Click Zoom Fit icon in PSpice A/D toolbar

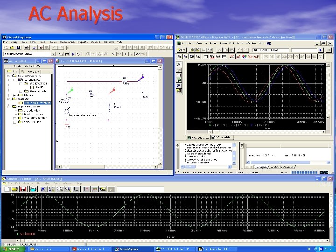tap(198, 56)
